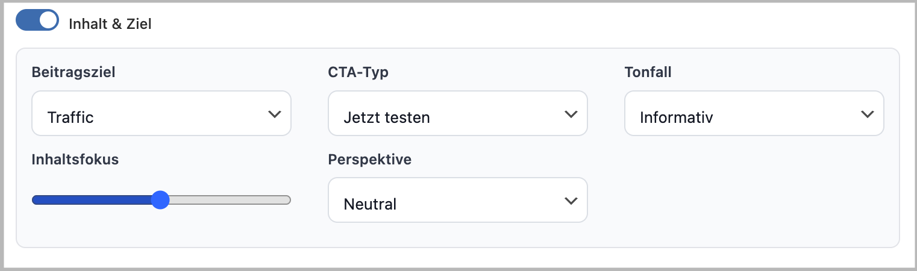Click the chevron arrow in Tonfall field
This screenshot has width=917, height=271.
(867, 114)
